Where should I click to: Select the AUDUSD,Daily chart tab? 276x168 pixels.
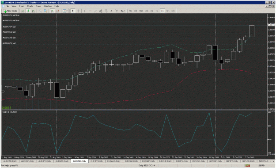coord(79,161)
